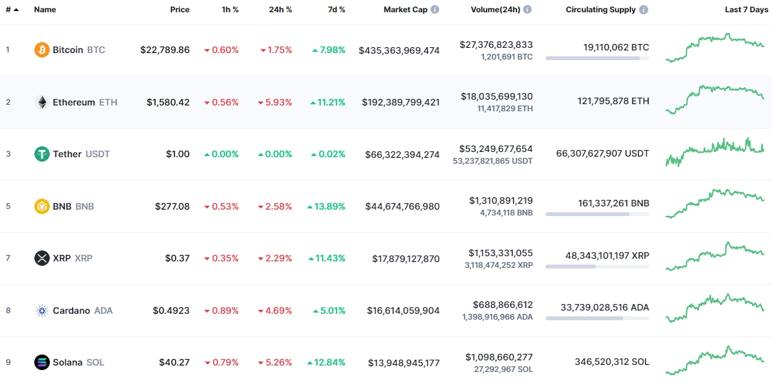This screenshot has height=383, width=772.
Task: Open Solana 7-day sparkline chart
Action: [715, 360]
